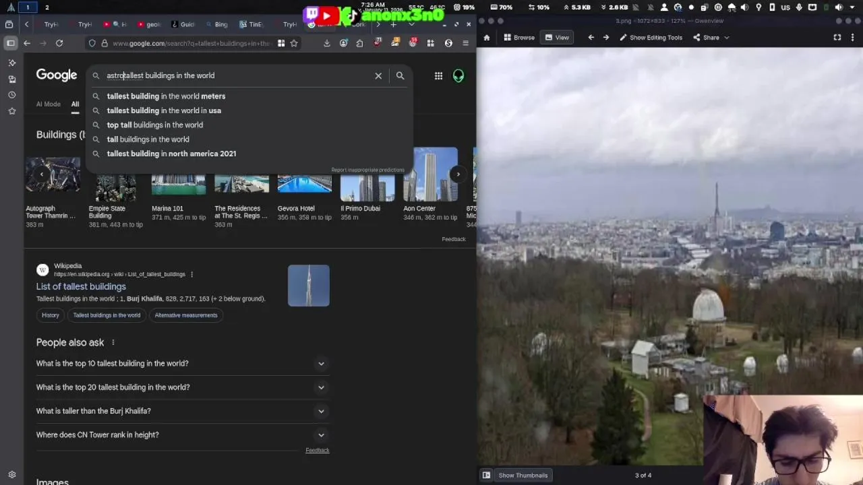Click the US keyboard layout indicator
The image size is (863, 485).
pos(785,7)
